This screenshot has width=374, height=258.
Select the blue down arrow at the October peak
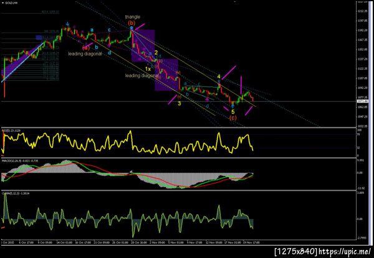[67, 24]
